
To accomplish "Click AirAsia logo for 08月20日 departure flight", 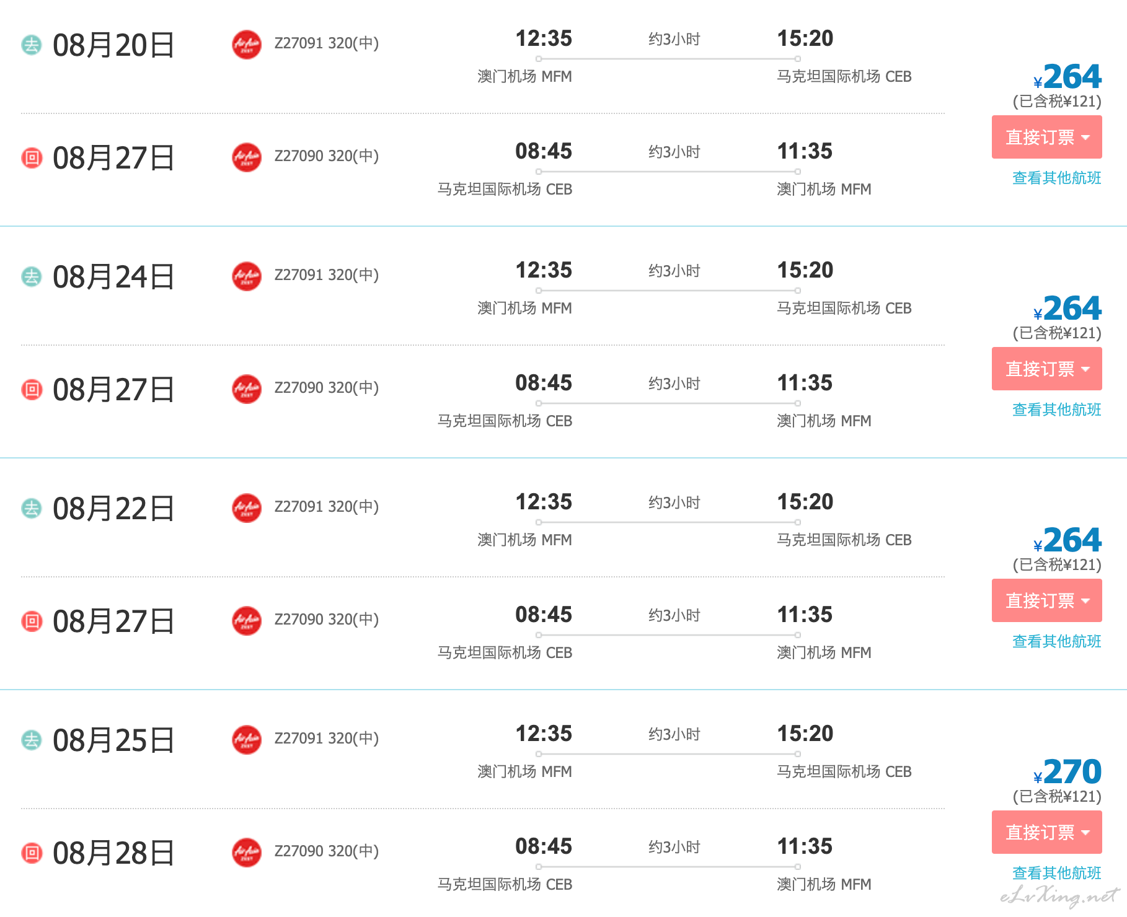I will [247, 44].
